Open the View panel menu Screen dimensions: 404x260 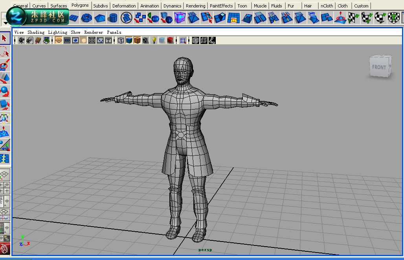point(19,32)
